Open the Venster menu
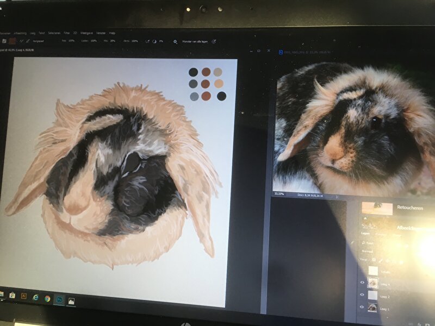Image resolution: width=435 pixels, height=326 pixels. point(101,33)
